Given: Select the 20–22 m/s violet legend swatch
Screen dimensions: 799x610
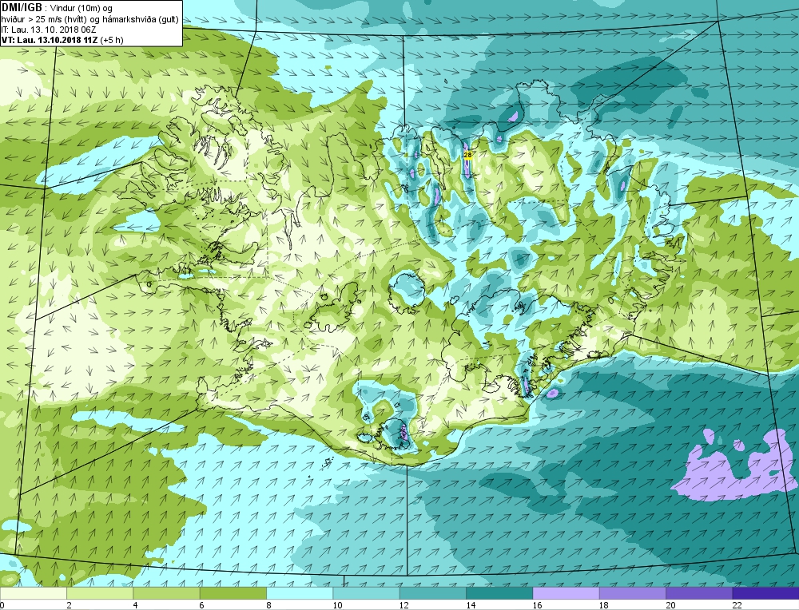Looking at the screenshot, I should click(699, 593).
